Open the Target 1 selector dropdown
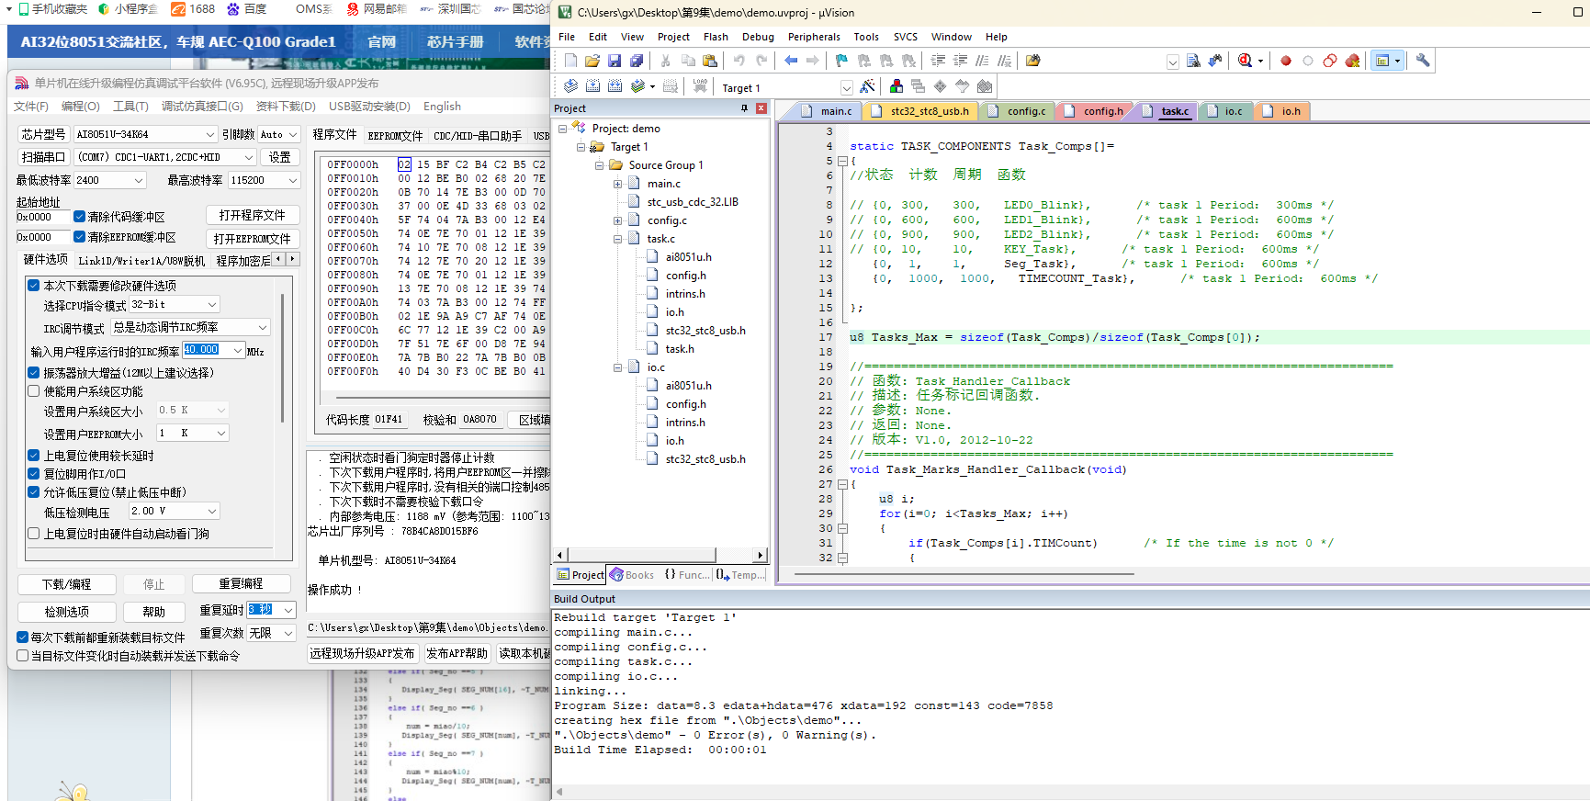1590x801 pixels. (847, 87)
